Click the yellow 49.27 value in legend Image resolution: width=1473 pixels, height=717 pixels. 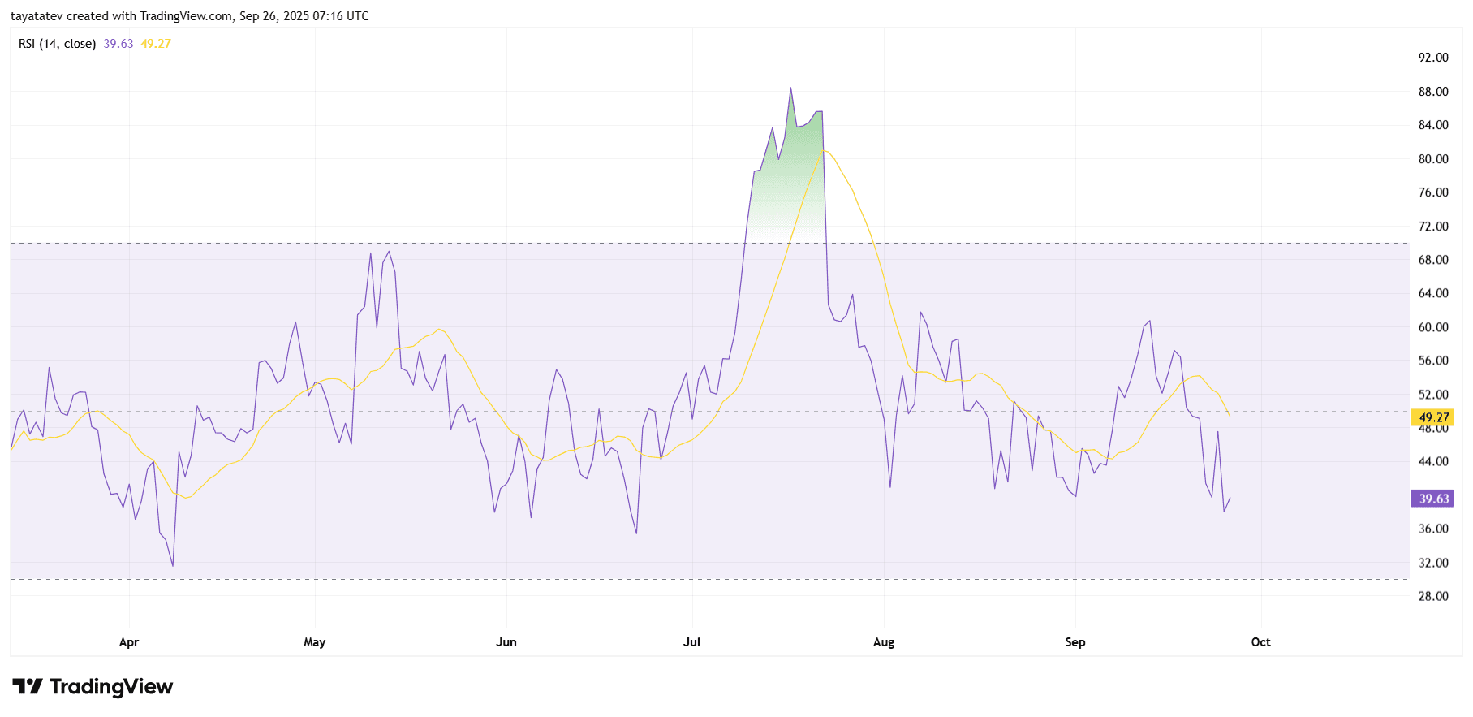[156, 44]
